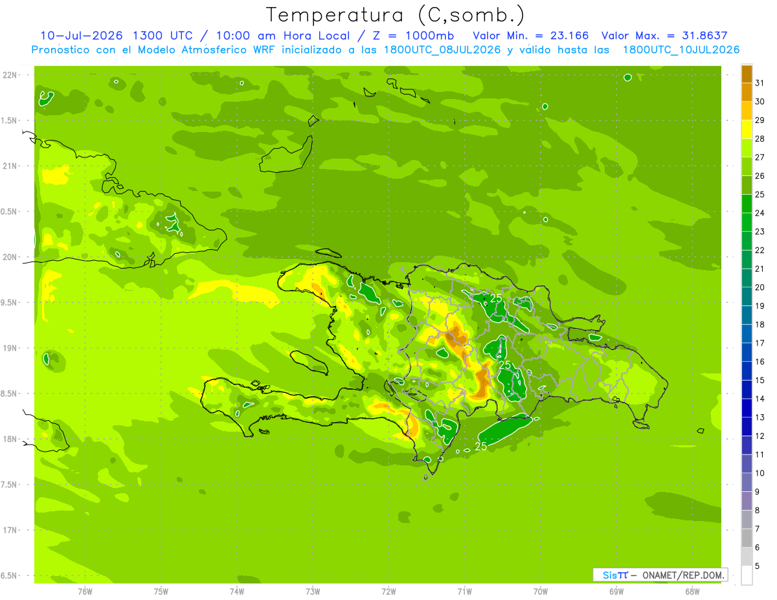Pick the legend color between 25 and 26
Image resolution: width=777 pixels, height=600 pixels.
click(747, 185)
